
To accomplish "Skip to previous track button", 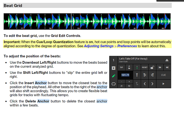I will [x=160, y=67].
